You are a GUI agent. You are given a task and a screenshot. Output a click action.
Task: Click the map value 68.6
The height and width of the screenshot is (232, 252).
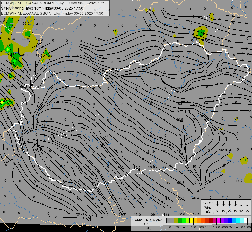pyautogui.click(x=181, y=183)
